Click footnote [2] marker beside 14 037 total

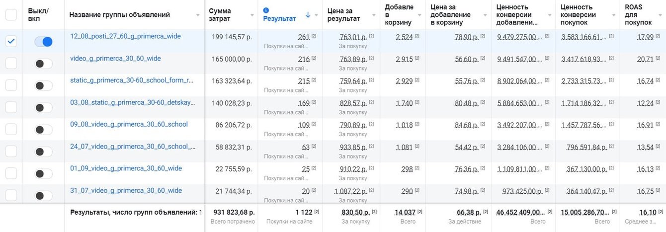pyautogui.click(x=420, y=212)
